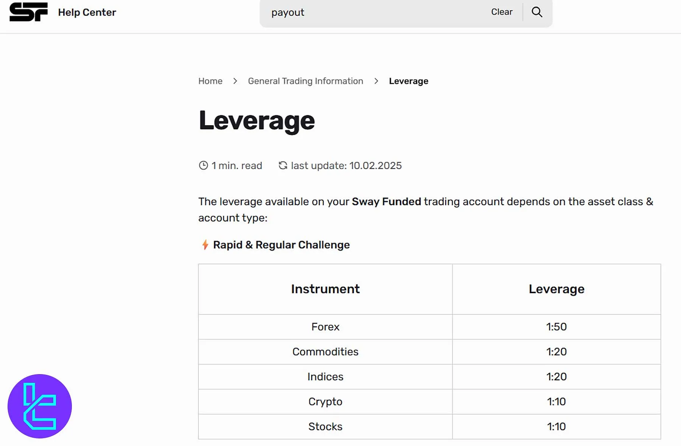The height and width of the screenshot is (446, 681).
Task: Click the clock icon next to read time
Action: click(x=203, y=165)
